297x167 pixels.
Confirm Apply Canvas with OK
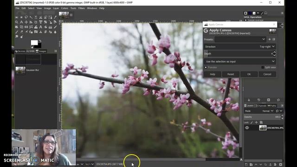point(249,74)
